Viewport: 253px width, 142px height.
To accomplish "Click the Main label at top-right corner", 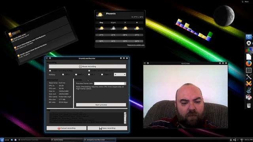I will coord(247,2).
